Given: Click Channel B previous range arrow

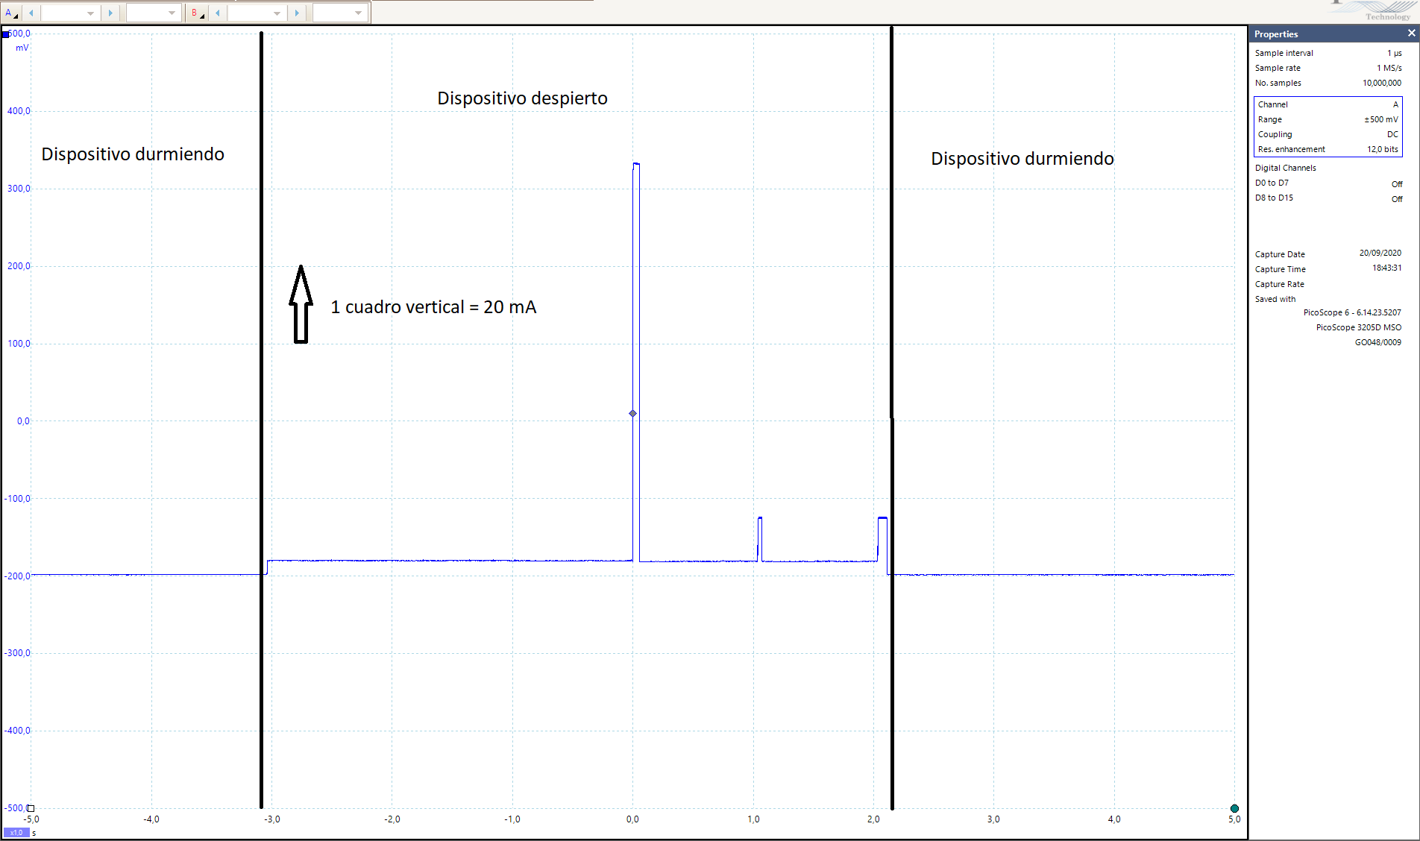Looking at the screenshot, I should click(x=218, y=13).
